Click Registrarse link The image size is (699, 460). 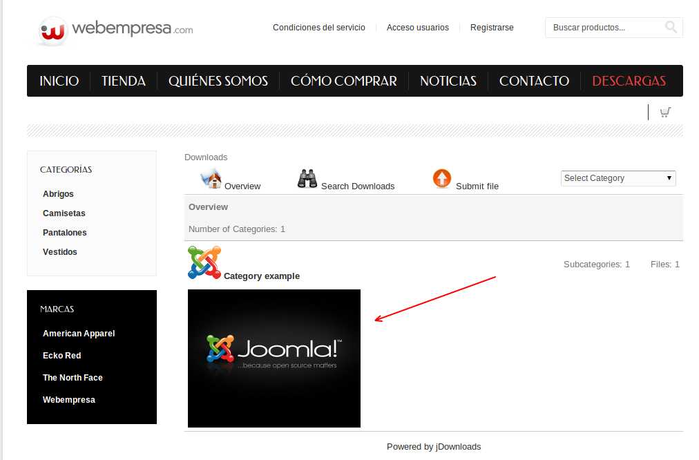click(492, 28)
